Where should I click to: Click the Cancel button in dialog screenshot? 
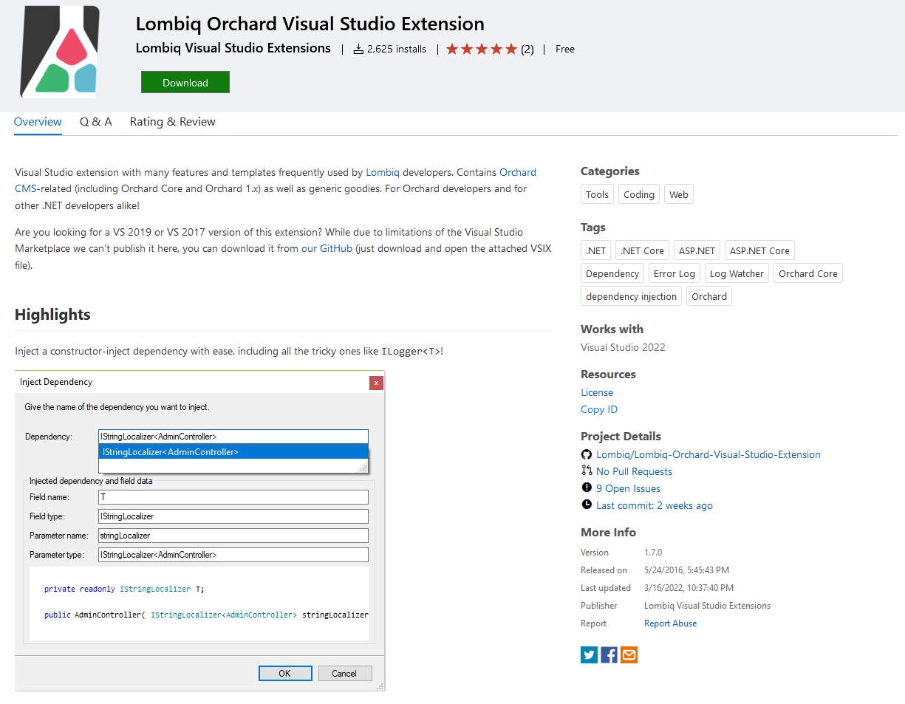[x=344, y=673]
